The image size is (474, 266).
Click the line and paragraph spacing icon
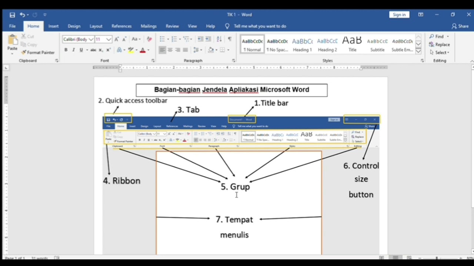pos(196,50)
